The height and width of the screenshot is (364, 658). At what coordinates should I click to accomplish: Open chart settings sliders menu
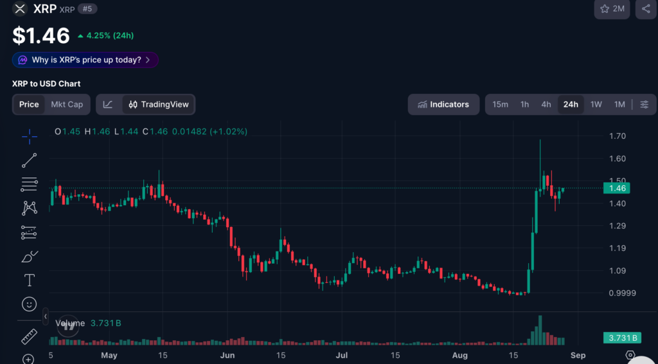[x=645, y=105]
